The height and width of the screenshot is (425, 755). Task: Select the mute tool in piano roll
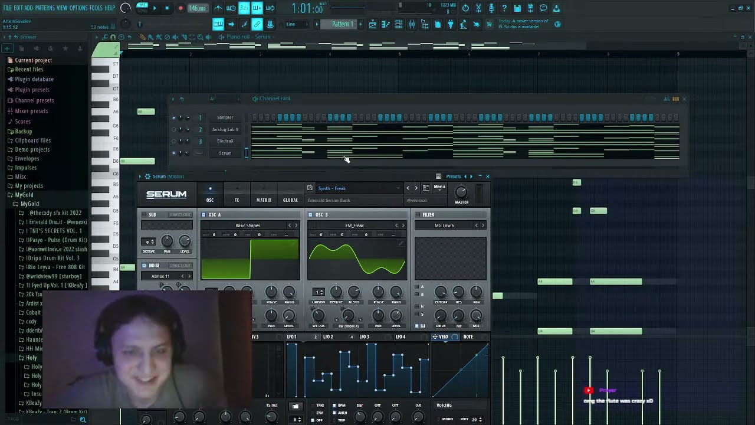click(x=176, y=37)
